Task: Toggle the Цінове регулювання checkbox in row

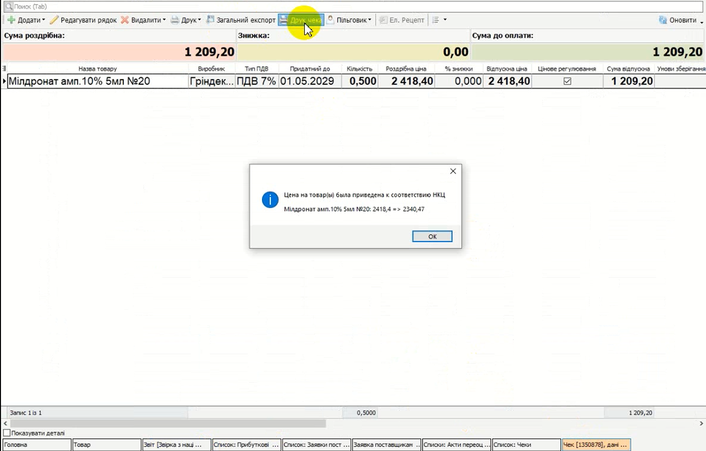Action: point(567,81)
